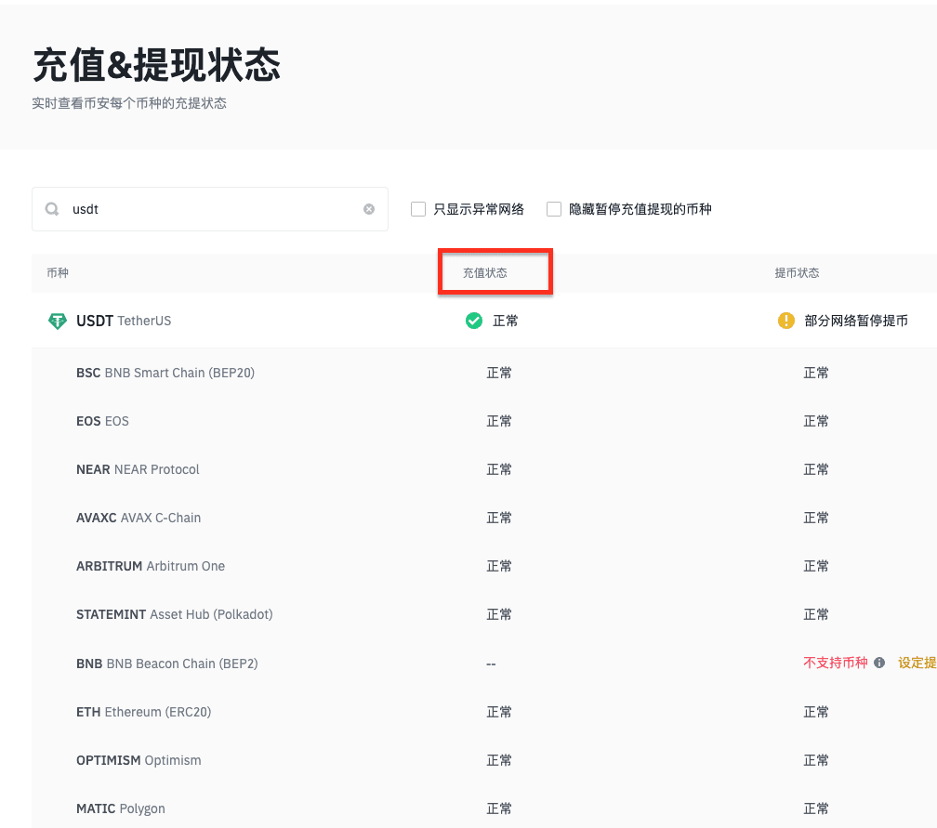Click USDT deposit status 正常 text
The image size is (937, 828).
505,321
